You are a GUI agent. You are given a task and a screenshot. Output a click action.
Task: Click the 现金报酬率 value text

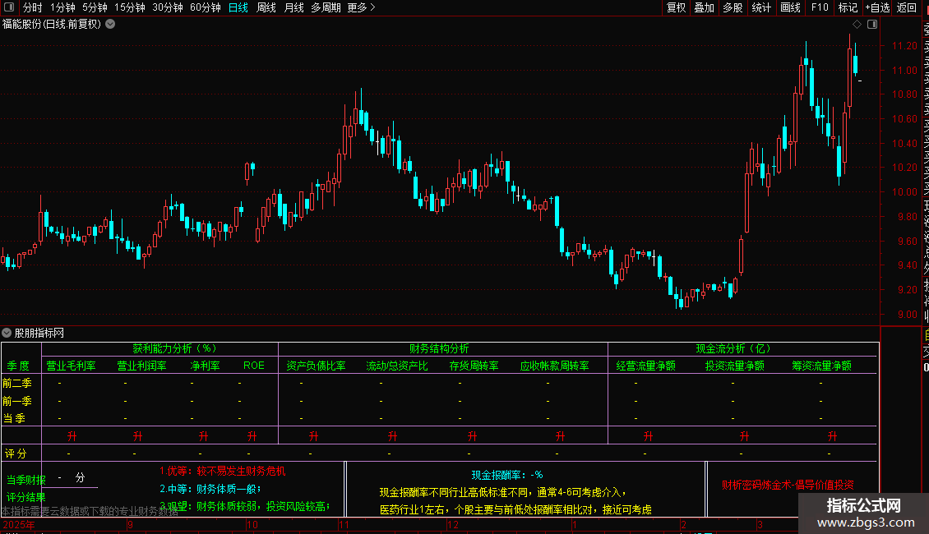(507, 475)
